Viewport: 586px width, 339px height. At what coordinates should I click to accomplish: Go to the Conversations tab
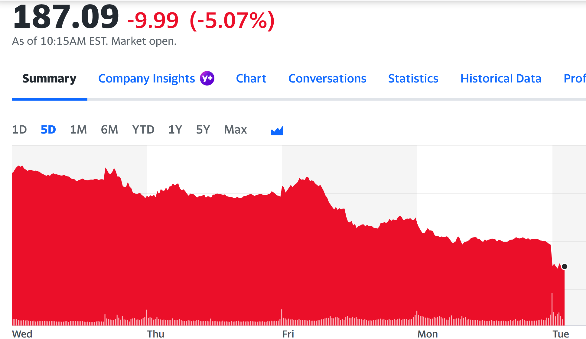click(327, 79)
